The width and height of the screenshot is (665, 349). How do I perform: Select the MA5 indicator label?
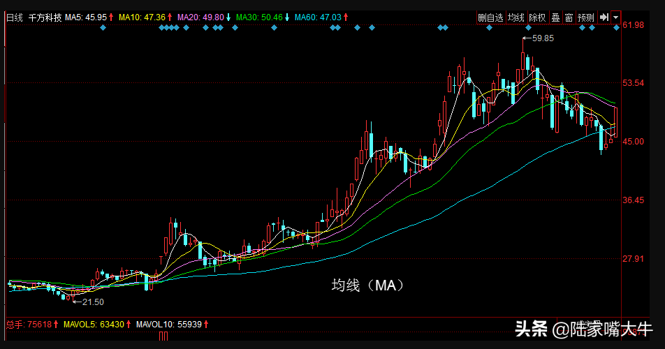[86, 17]
